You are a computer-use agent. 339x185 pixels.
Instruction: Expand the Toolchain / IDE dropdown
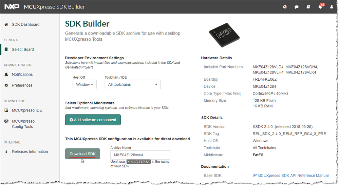click(133, 84)
